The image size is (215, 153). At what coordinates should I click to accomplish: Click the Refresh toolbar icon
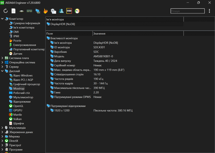pos(5,11)
